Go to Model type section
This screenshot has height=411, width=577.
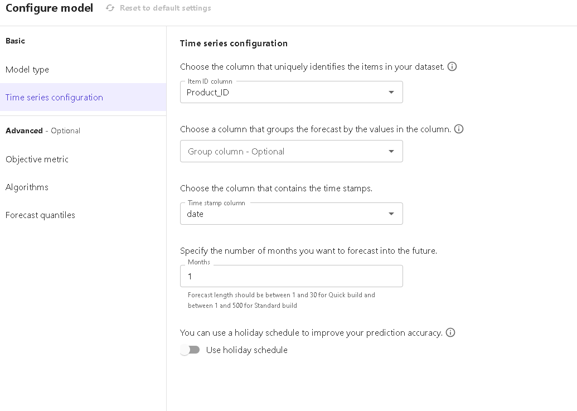click(27, 70)
